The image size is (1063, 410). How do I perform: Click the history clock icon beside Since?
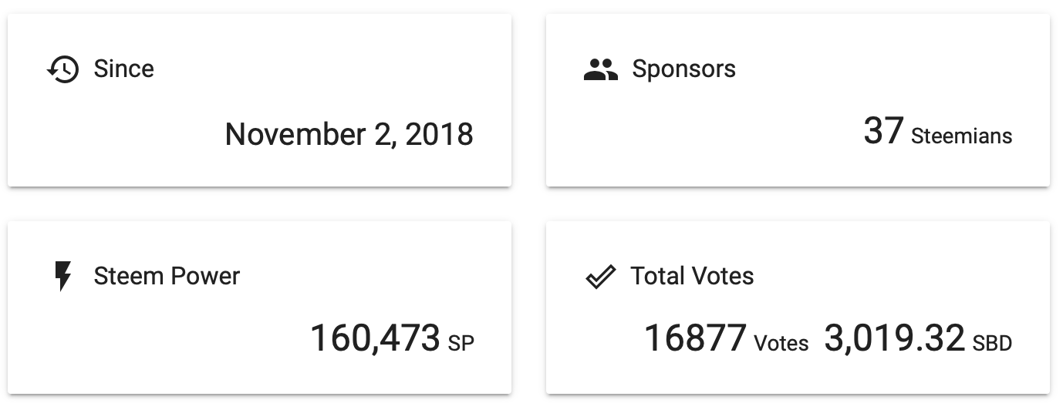pyautogui.click(x=62, y=69)
